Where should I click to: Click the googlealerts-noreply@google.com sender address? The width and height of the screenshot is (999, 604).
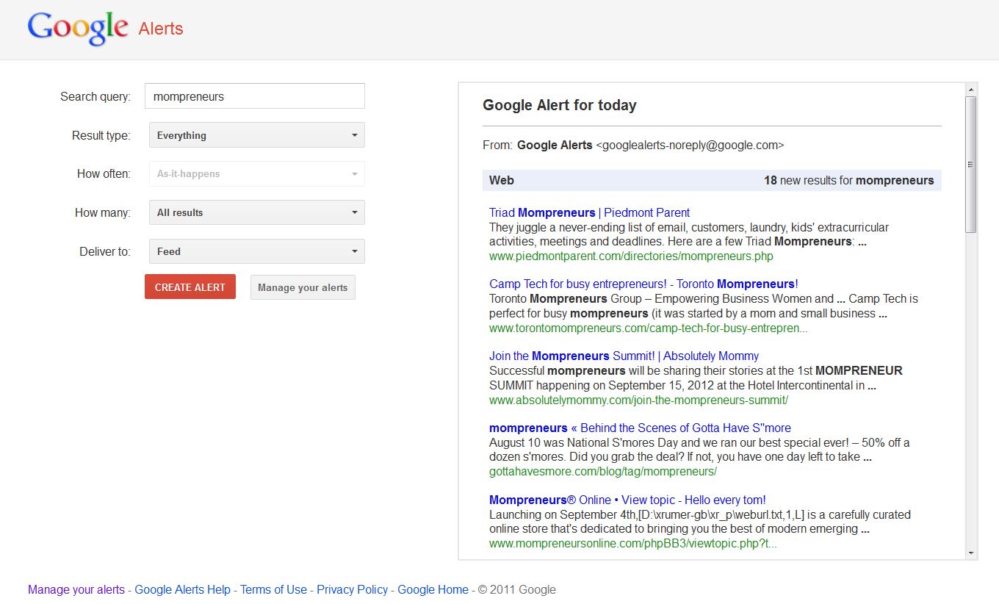690,145
